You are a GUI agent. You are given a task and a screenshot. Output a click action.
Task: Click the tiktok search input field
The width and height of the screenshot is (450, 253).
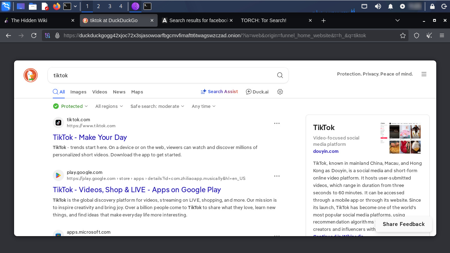click(162, 75)
